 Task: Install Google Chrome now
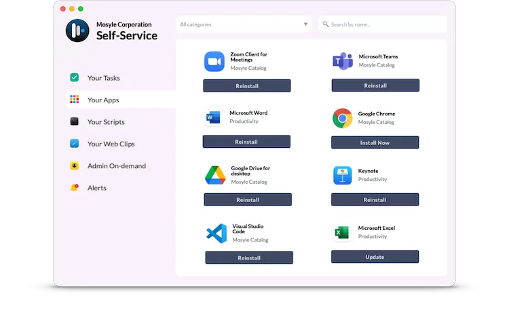[x=375, y=142]
